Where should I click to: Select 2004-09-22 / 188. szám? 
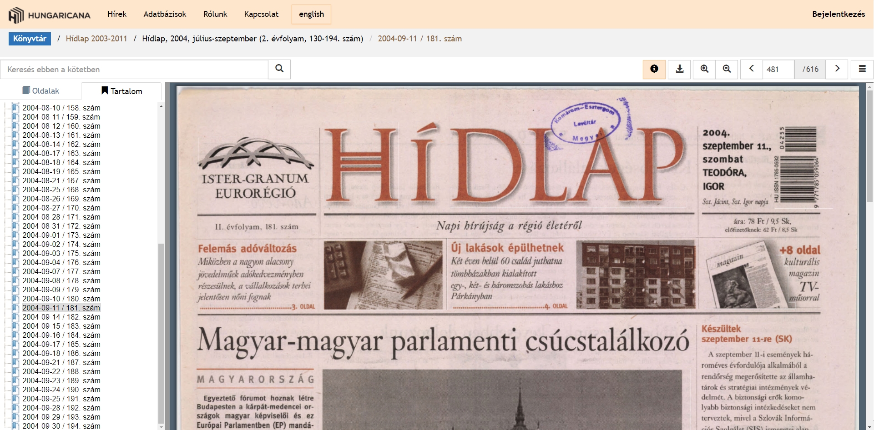pyautogui.click(x=61, y=371)
